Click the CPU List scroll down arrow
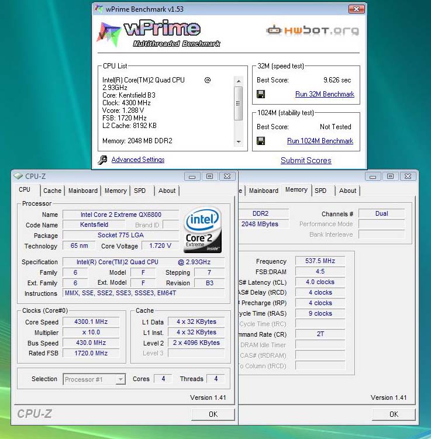This screenshot has width=431, height=439. [239, 141]
